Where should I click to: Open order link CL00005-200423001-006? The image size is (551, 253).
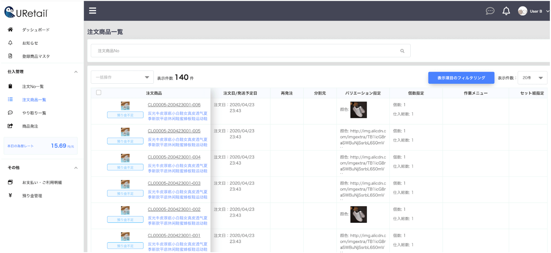click(x=174, y=105)
